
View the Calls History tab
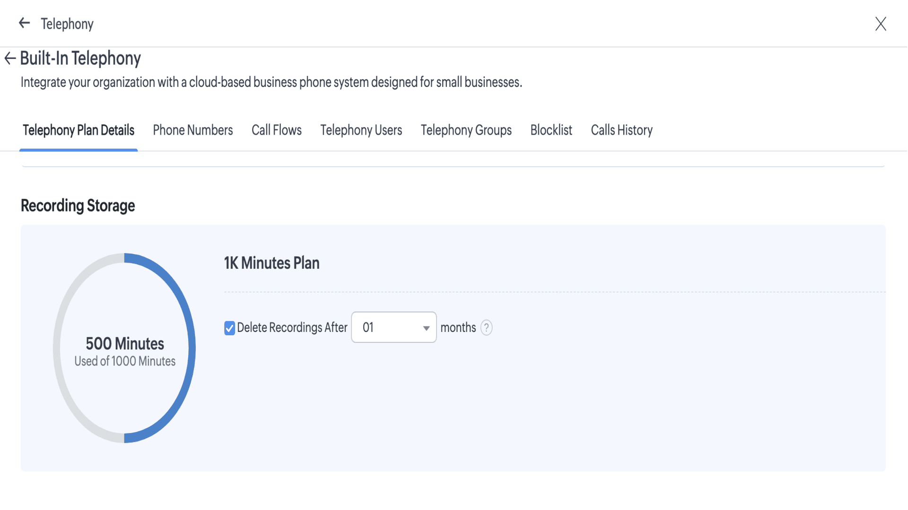click(621, 130)
